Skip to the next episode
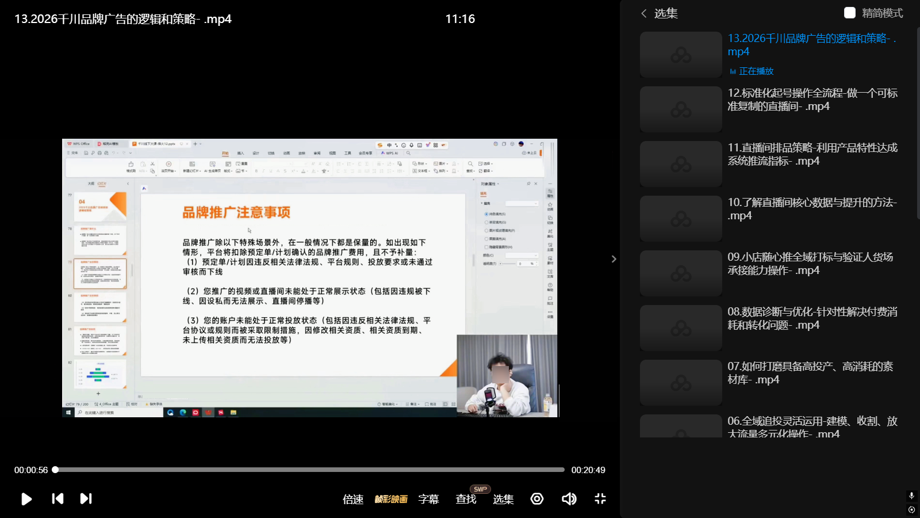The height and width of the screenshot is (518, 920). point(86,498)
